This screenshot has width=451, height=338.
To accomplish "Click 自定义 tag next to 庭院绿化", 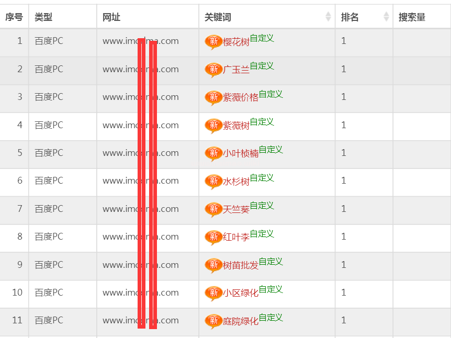I will pos(270,318).
